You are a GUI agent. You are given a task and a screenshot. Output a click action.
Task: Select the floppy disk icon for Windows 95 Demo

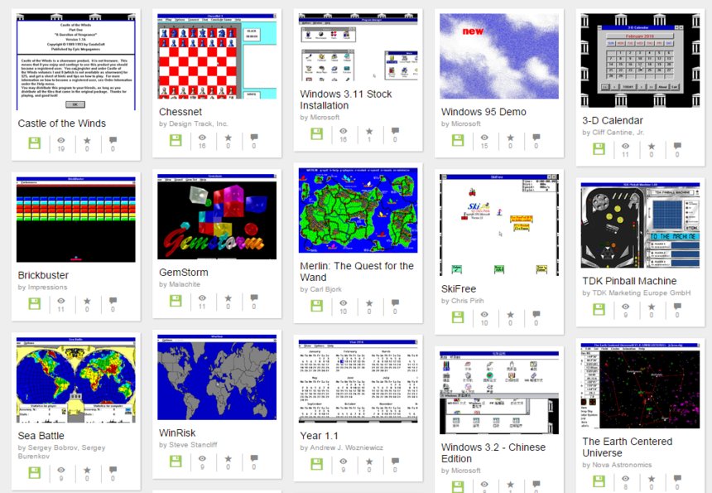tap(458, 140)
